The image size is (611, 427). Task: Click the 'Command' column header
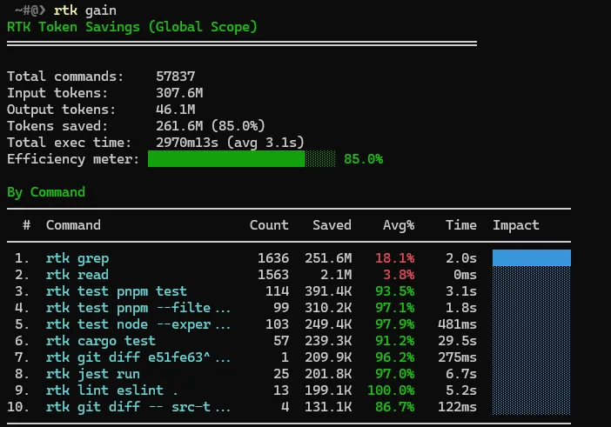click(73, 225)
